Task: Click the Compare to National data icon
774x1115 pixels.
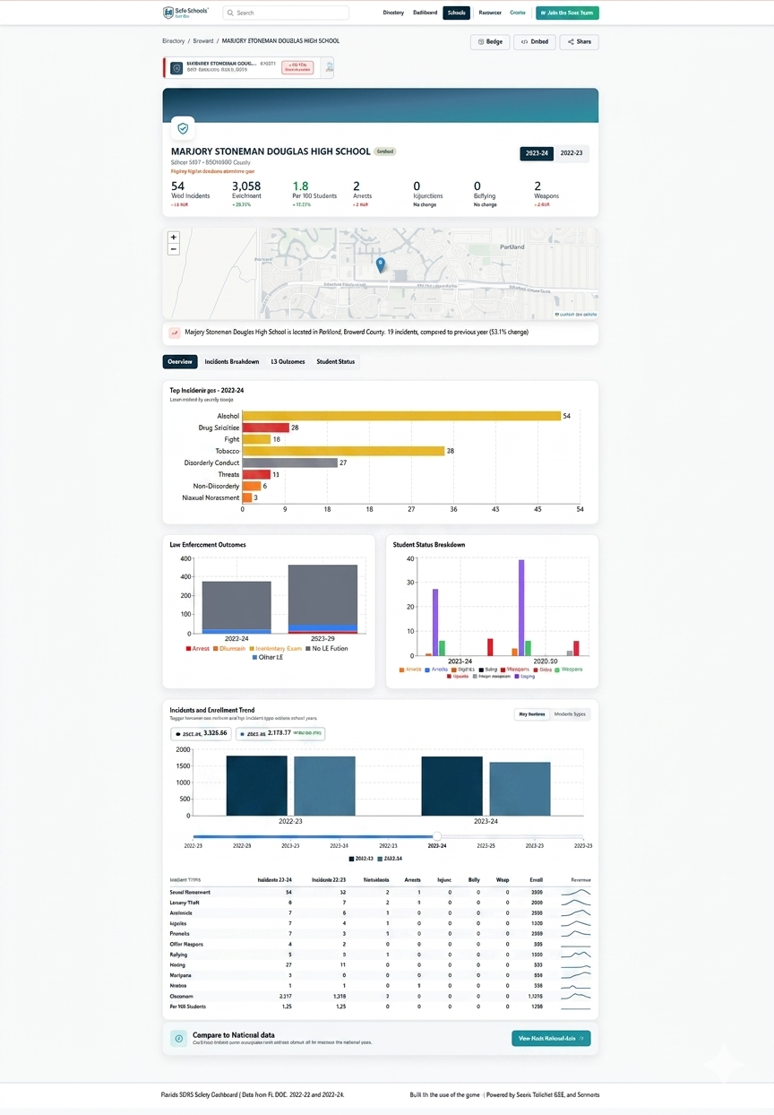Action: click(x=178, y=1038)
